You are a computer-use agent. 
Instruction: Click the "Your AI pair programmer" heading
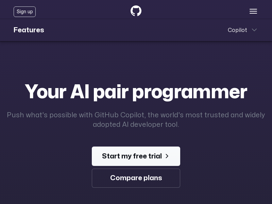[136, 92]
